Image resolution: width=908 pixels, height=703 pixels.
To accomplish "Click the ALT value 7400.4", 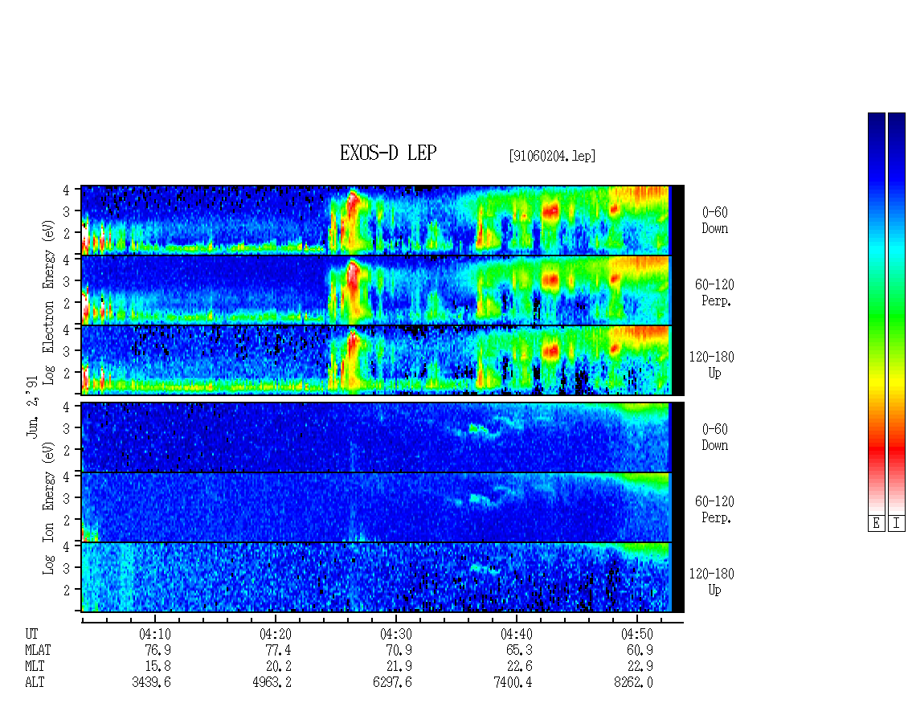I will 513,683.
